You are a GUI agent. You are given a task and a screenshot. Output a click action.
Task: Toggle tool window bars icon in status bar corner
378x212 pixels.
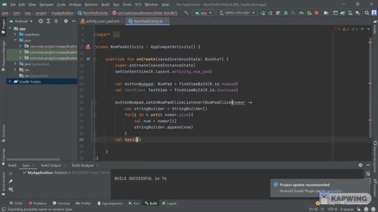tap(4, 210)
